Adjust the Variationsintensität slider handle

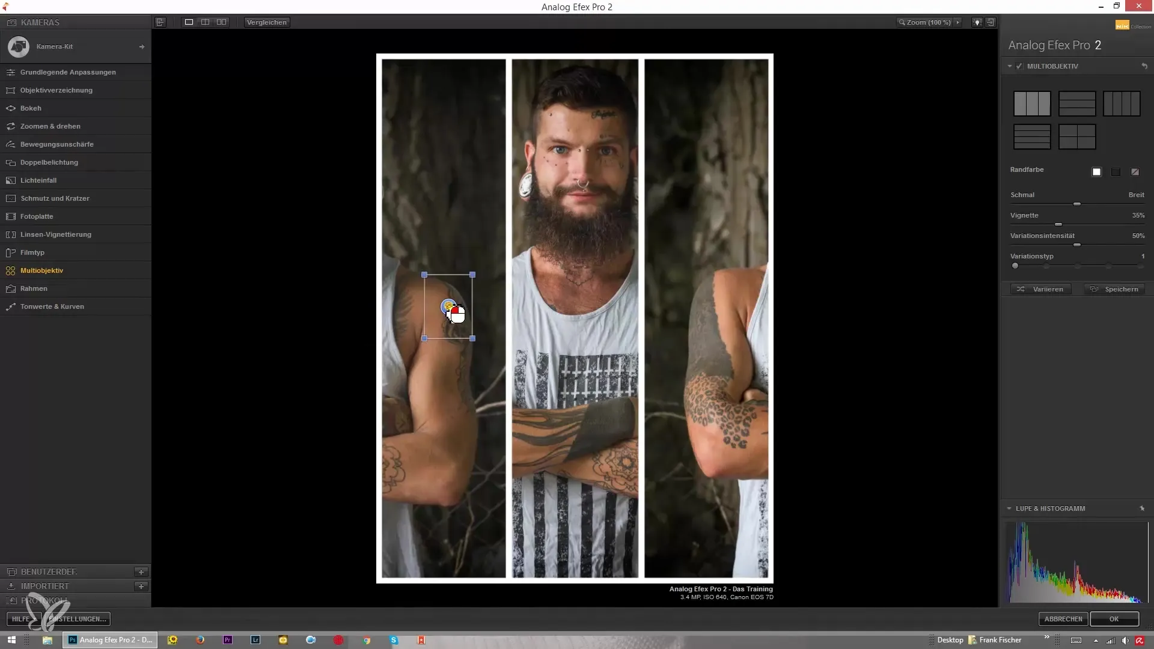[x=1077, y=245]
